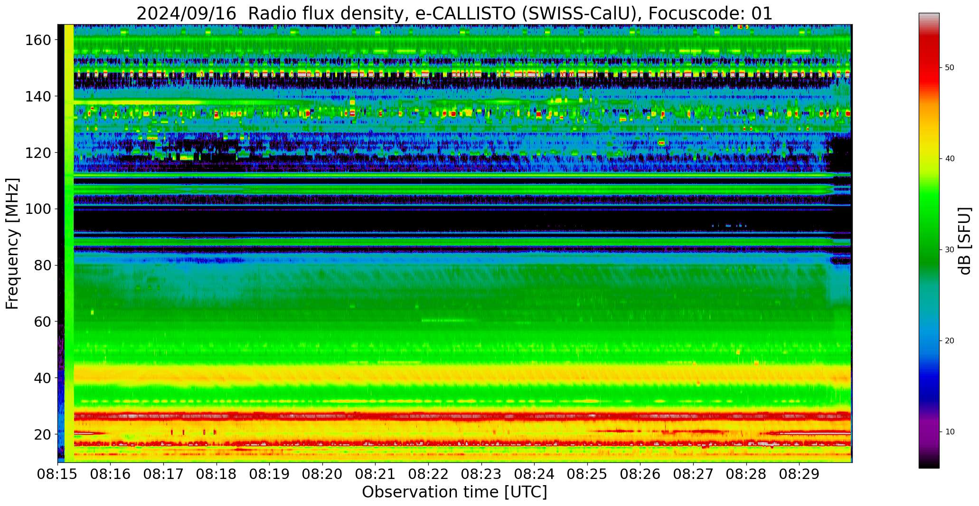The height and width of the screenshot is (506, 979).
Task: Click the 08:29 time tick label
Action: [x=799, y=474]
